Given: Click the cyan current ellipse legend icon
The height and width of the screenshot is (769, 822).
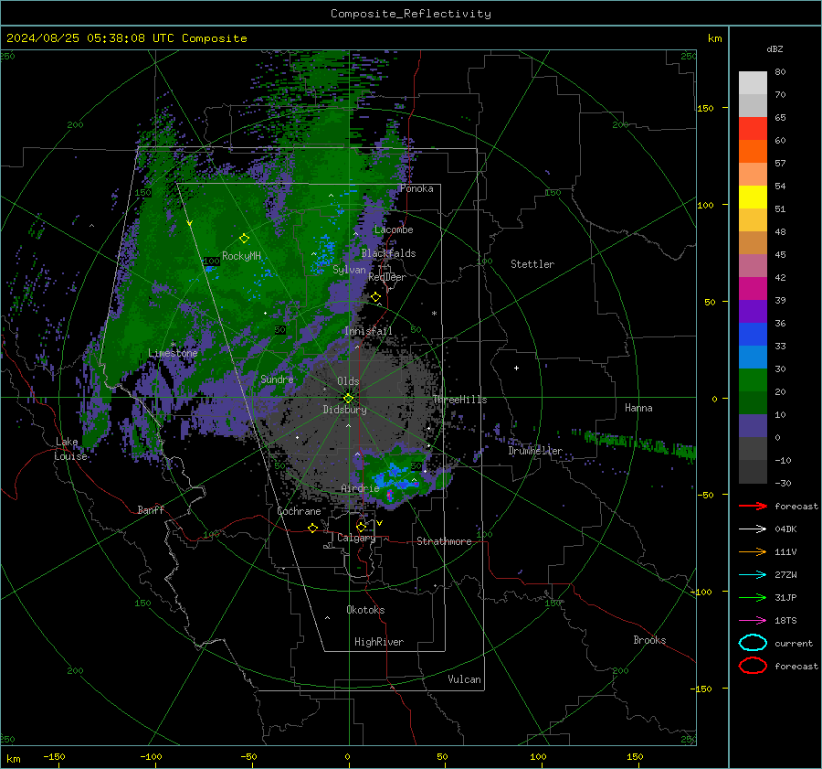Looking at the screenshot, I should tap(753, 643).
